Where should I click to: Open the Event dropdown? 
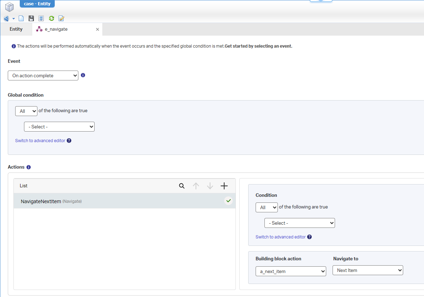pyautogui.click(x=43, y=75)
